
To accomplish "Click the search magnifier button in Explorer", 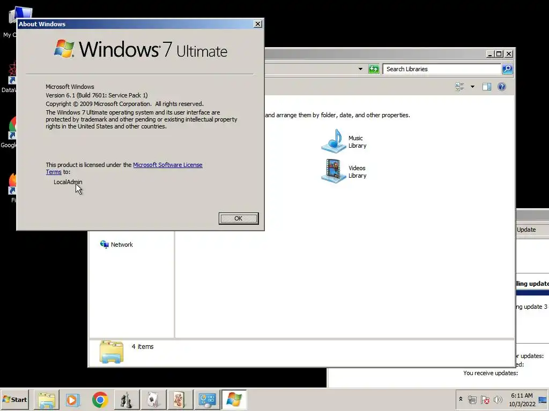I will 507,69.
